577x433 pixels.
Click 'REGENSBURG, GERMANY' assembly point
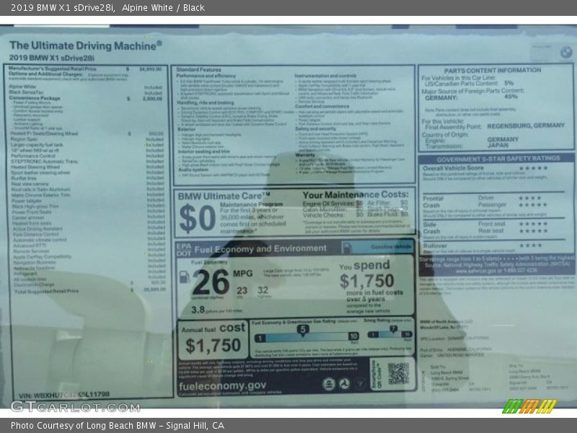tap(526, 126)
